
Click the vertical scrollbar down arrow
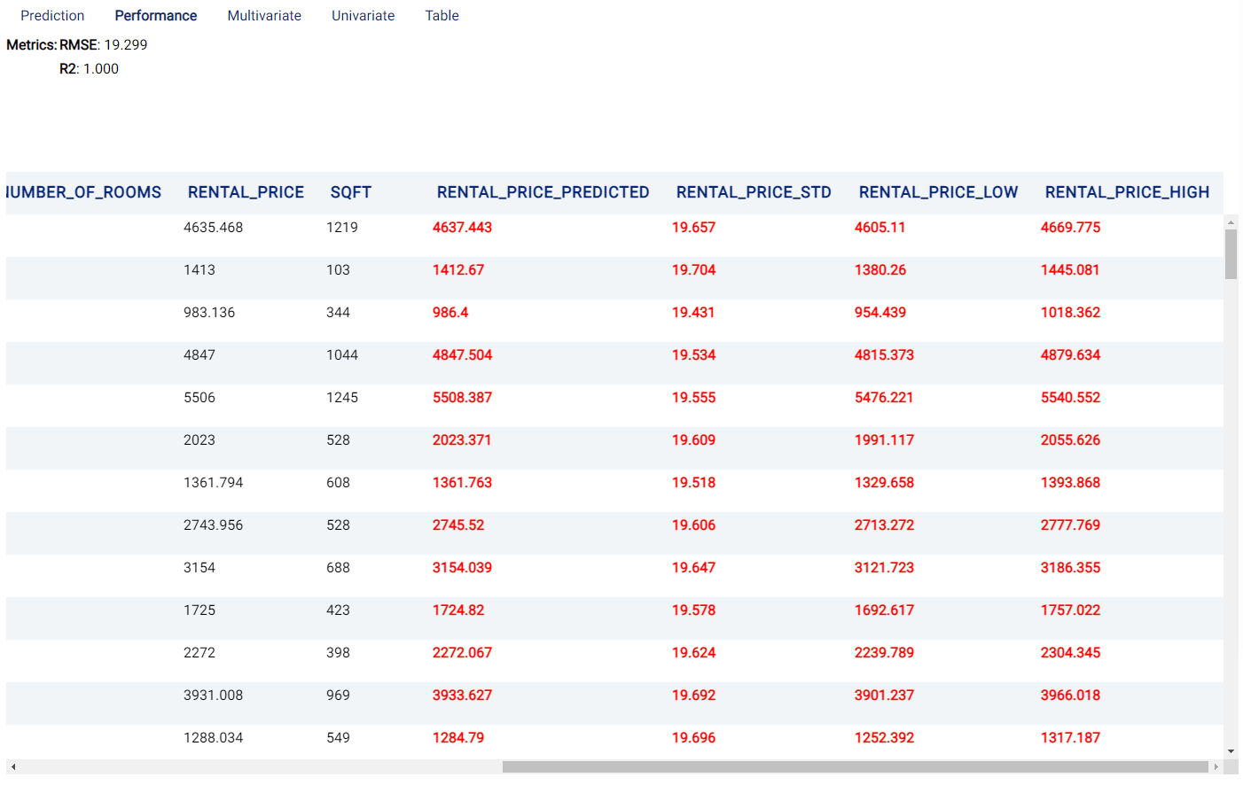point(1231,751)
